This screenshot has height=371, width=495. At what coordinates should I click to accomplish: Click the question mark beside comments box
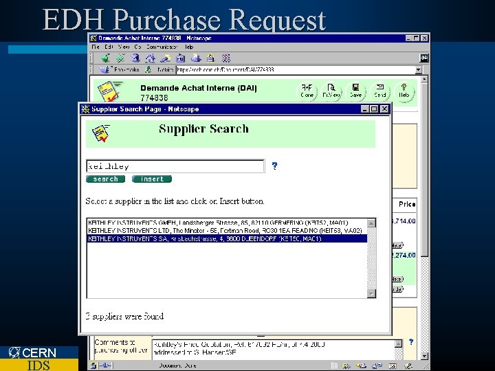coord(410,341)
